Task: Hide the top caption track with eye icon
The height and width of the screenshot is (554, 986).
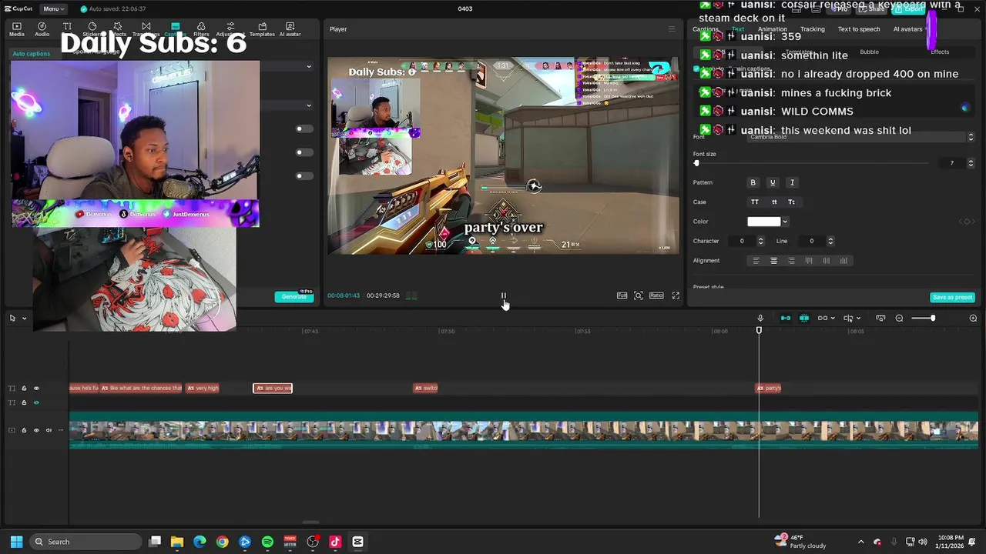Action: coord(36,388)
